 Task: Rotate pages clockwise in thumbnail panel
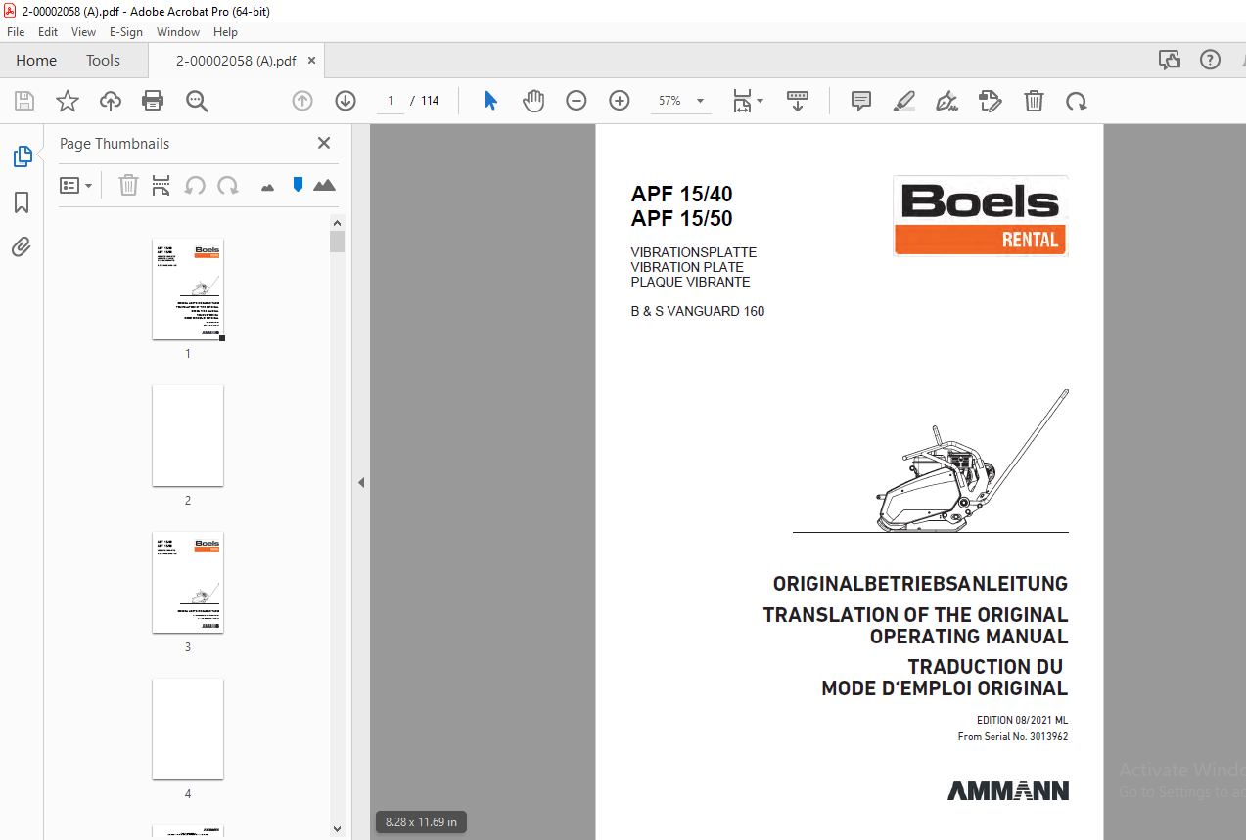point(228,185)
